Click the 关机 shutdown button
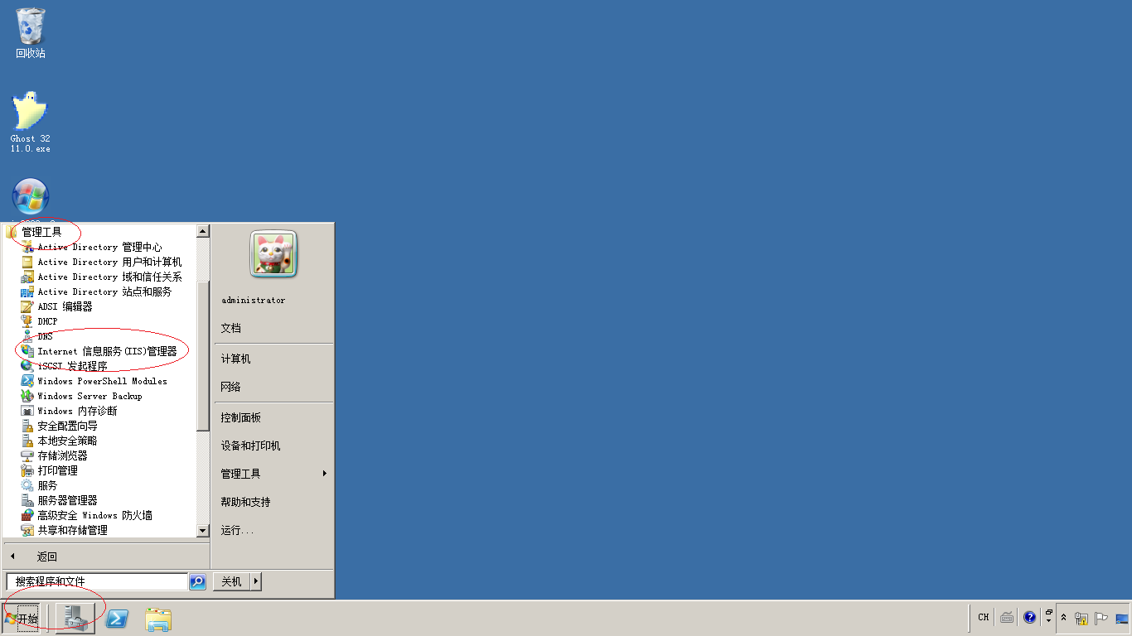 click(230, 581)
